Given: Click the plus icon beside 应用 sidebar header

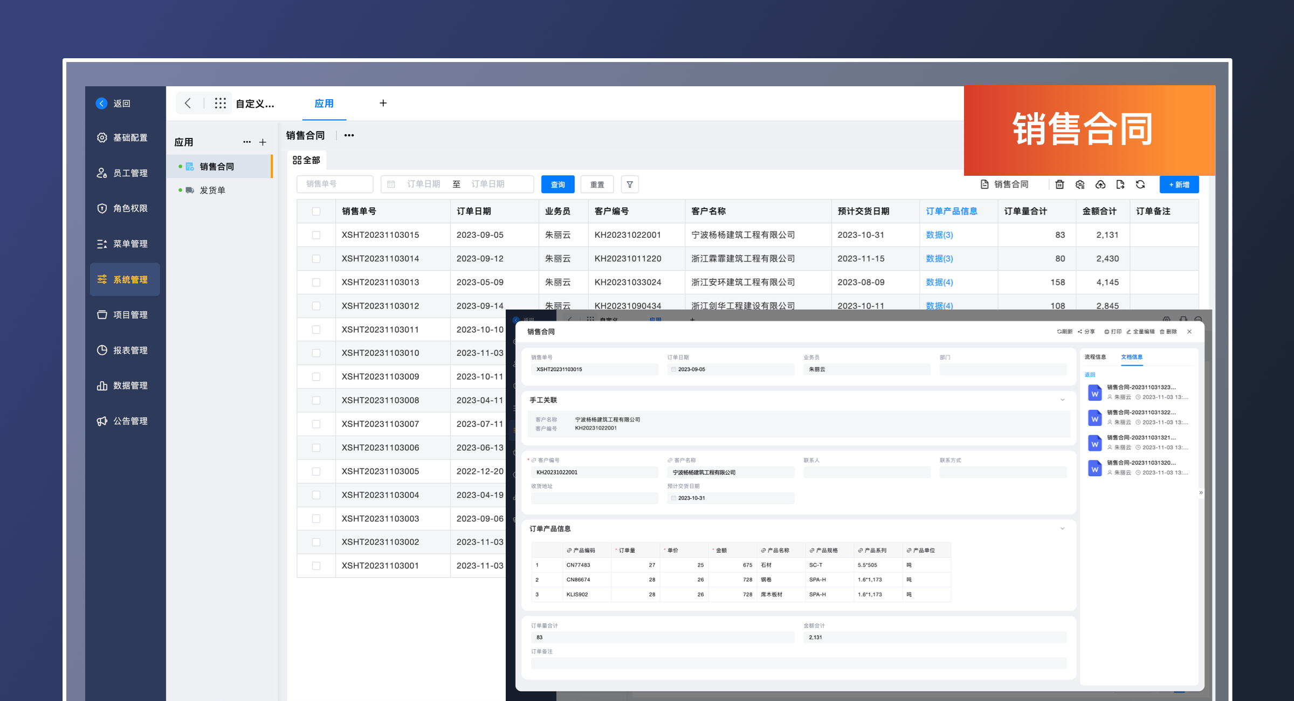Looking at the screenshot, I should coord(263,142).
